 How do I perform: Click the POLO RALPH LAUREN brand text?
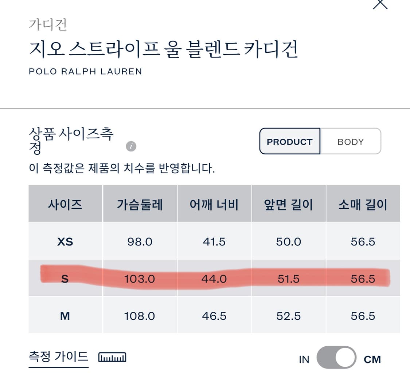pyautogui.click(x=85, y=71)
